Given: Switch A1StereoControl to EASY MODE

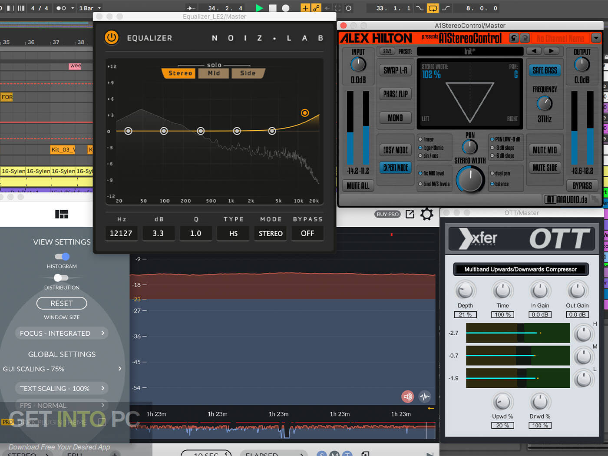Looking at the screenshot, I should (x=396, y=150).
